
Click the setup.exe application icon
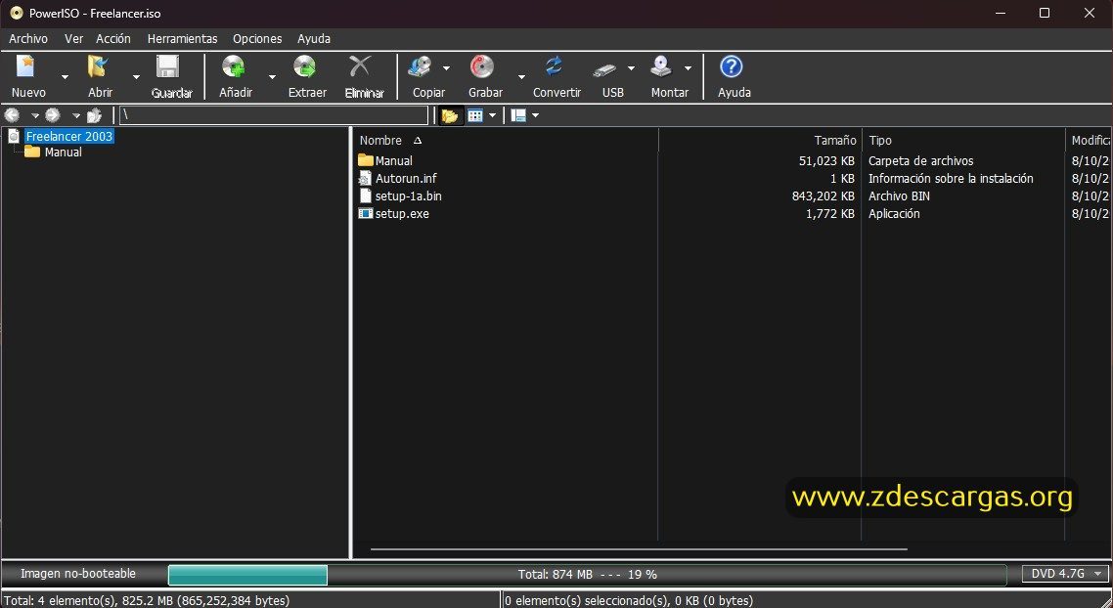tap(366, 213)
